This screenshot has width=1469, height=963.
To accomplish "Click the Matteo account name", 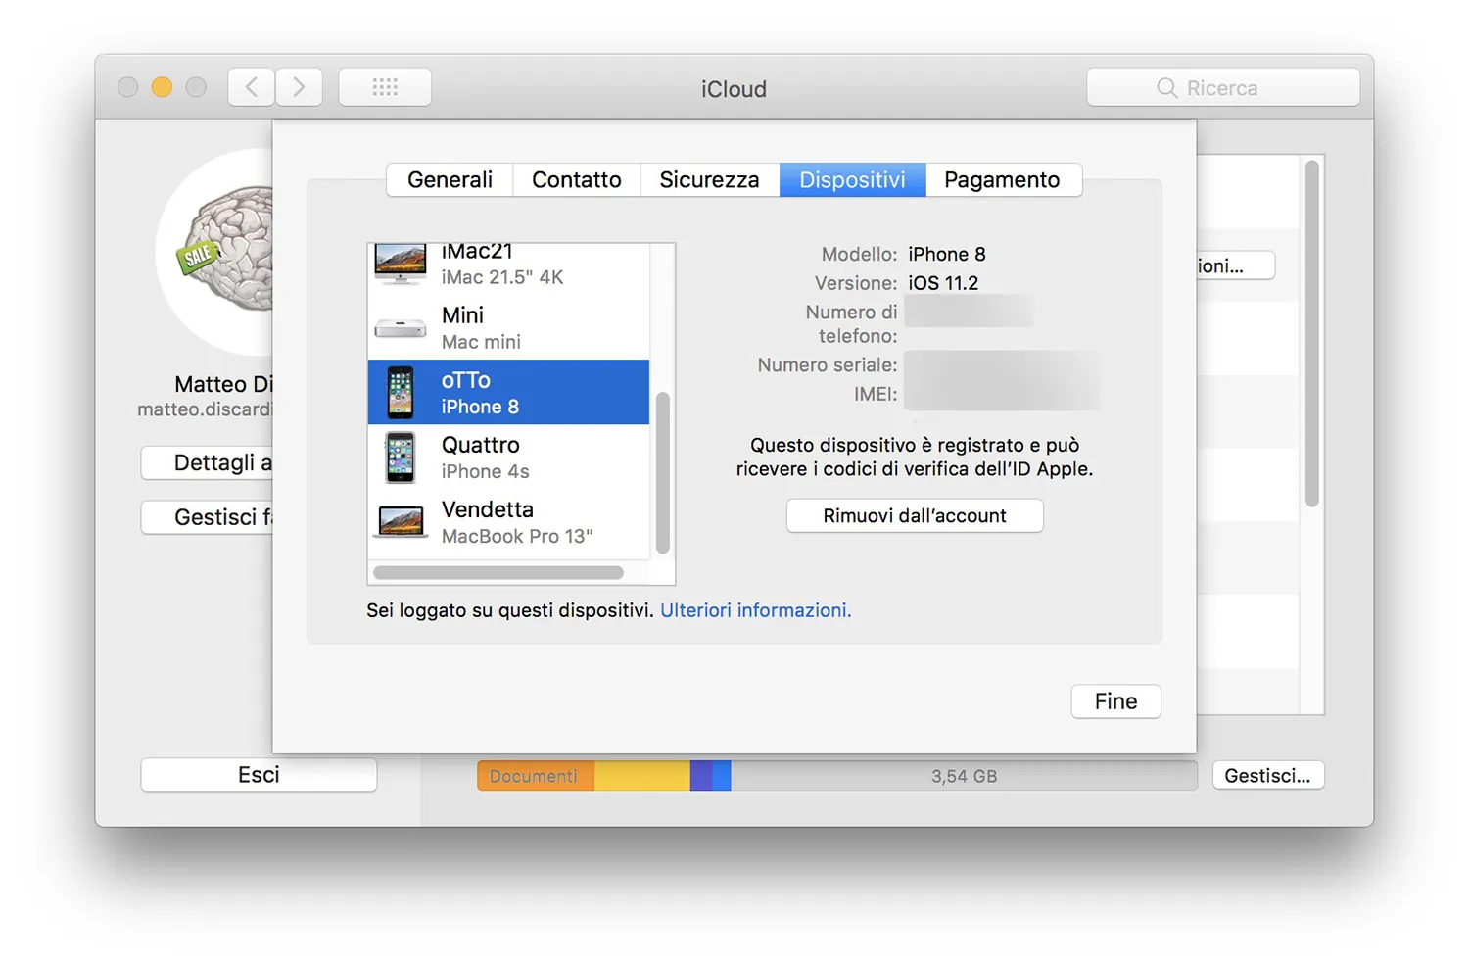I will tap(224, 384).
